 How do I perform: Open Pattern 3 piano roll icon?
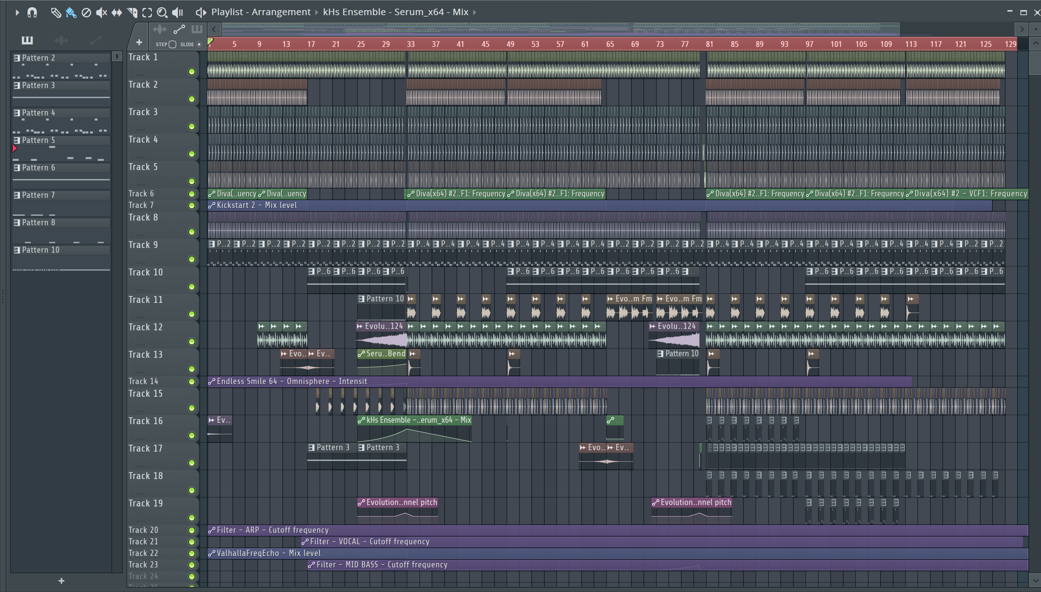point(17,86)
